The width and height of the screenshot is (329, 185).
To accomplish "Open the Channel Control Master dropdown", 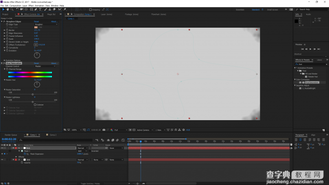I will [45, 66].
